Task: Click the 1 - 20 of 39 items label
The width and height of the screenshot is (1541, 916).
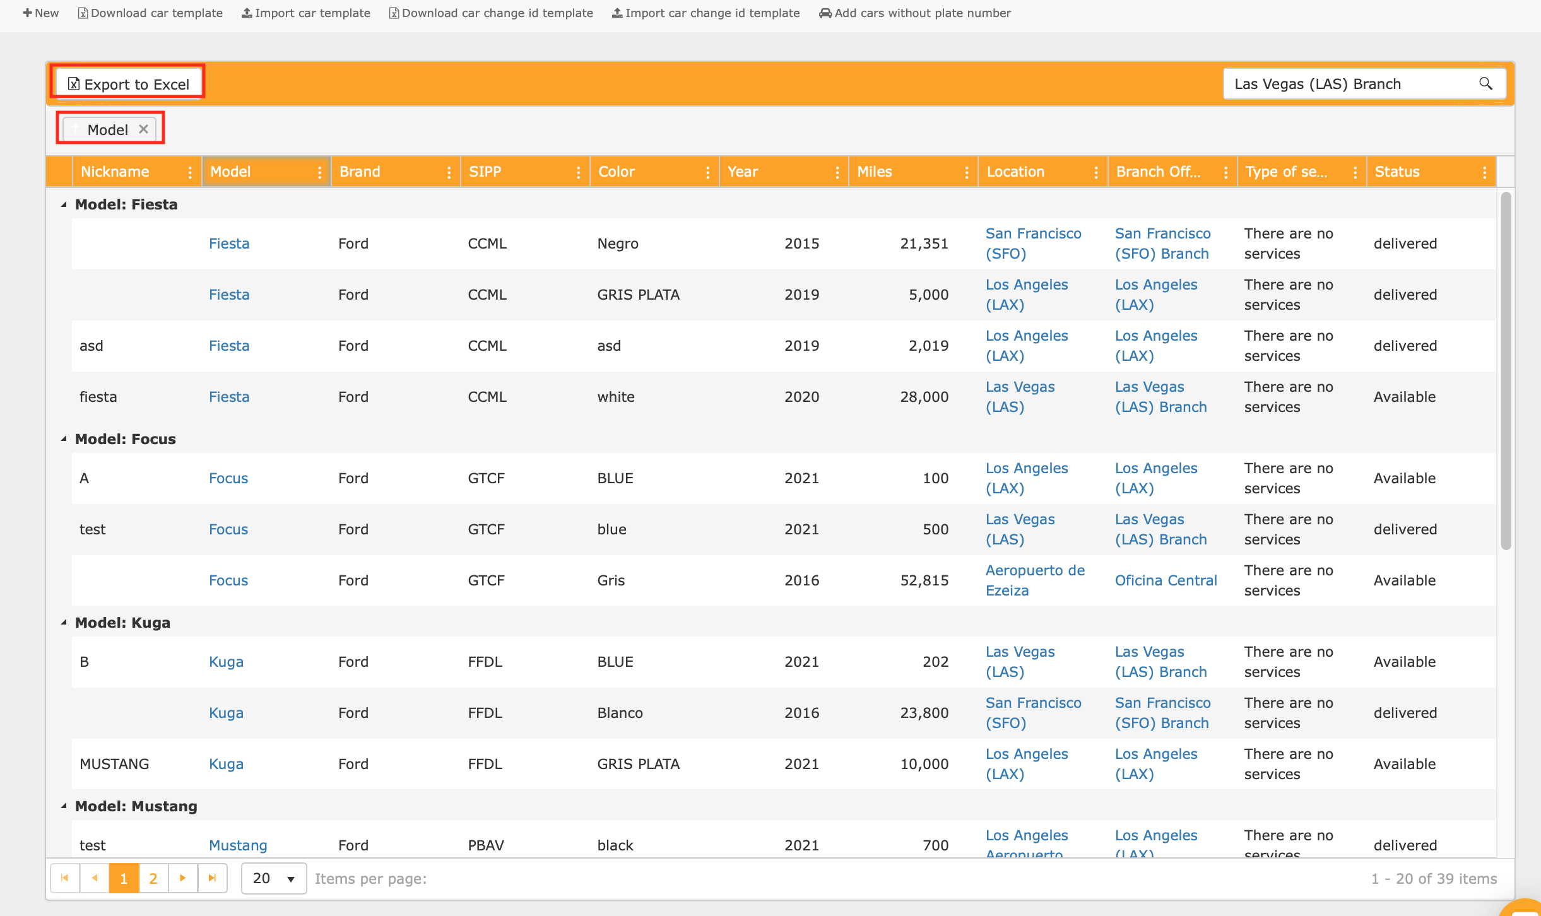Action: [1434, 879]
